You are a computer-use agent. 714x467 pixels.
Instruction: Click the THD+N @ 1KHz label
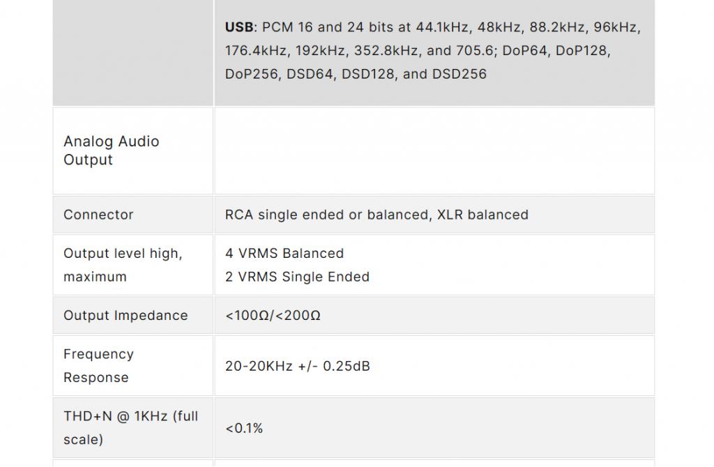tap(130, 416)
